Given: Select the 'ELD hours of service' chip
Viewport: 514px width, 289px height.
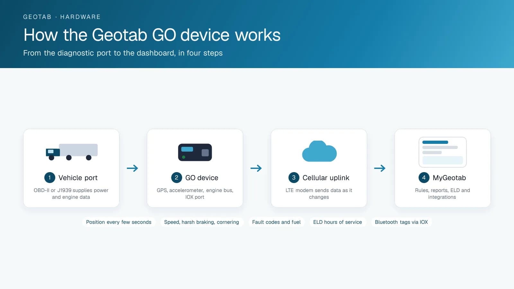Looking at the screenshot, I should [338, 222].
